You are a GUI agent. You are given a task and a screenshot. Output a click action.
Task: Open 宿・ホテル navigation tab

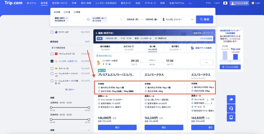click(x=31, y=3)
